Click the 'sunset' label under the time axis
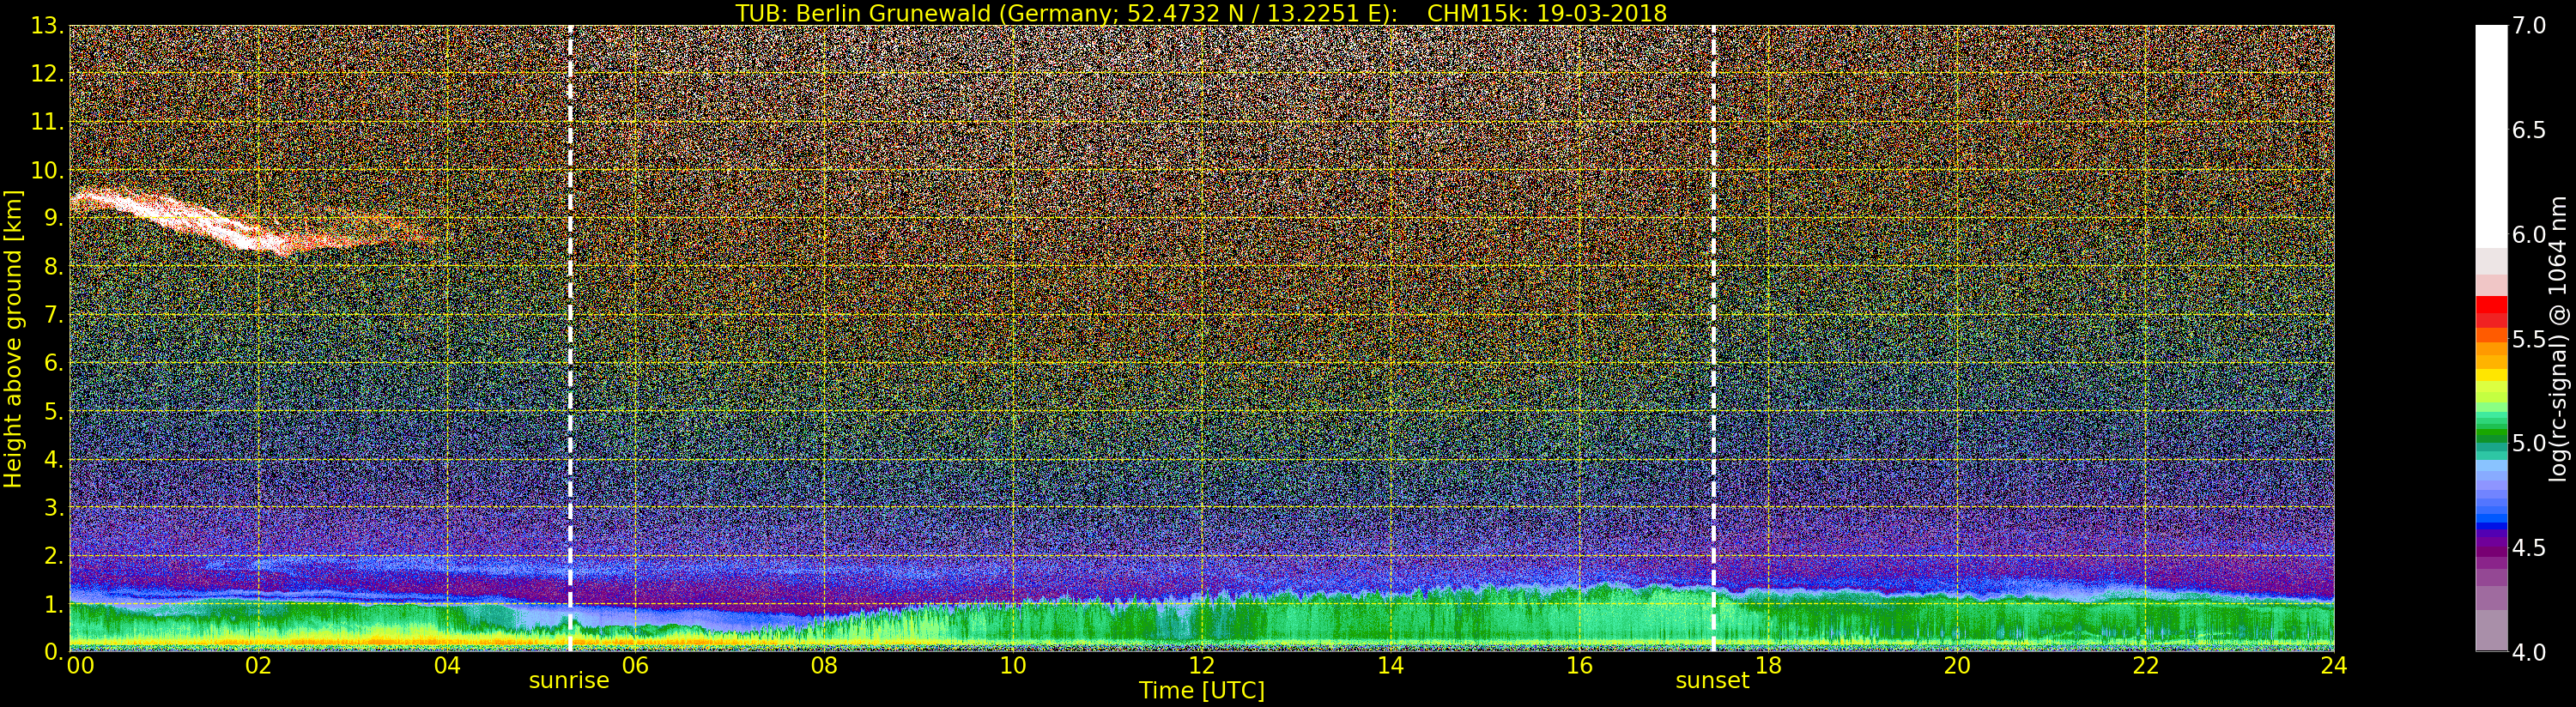The height and width of the screenshot is (707, 2576). click(1712, 680)
